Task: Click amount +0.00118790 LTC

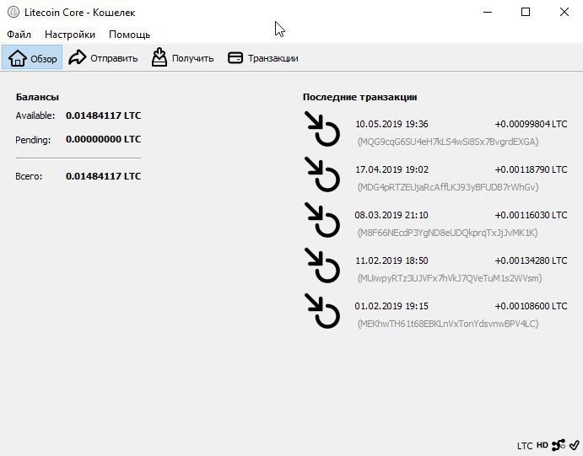Action: pos(531,169)
